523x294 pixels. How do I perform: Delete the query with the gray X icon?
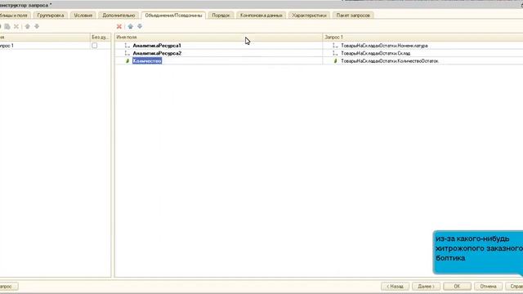pyautogui.click(x=16, y=26)
